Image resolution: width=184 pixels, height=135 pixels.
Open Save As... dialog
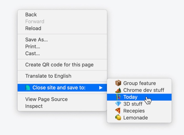click(62, 40)
